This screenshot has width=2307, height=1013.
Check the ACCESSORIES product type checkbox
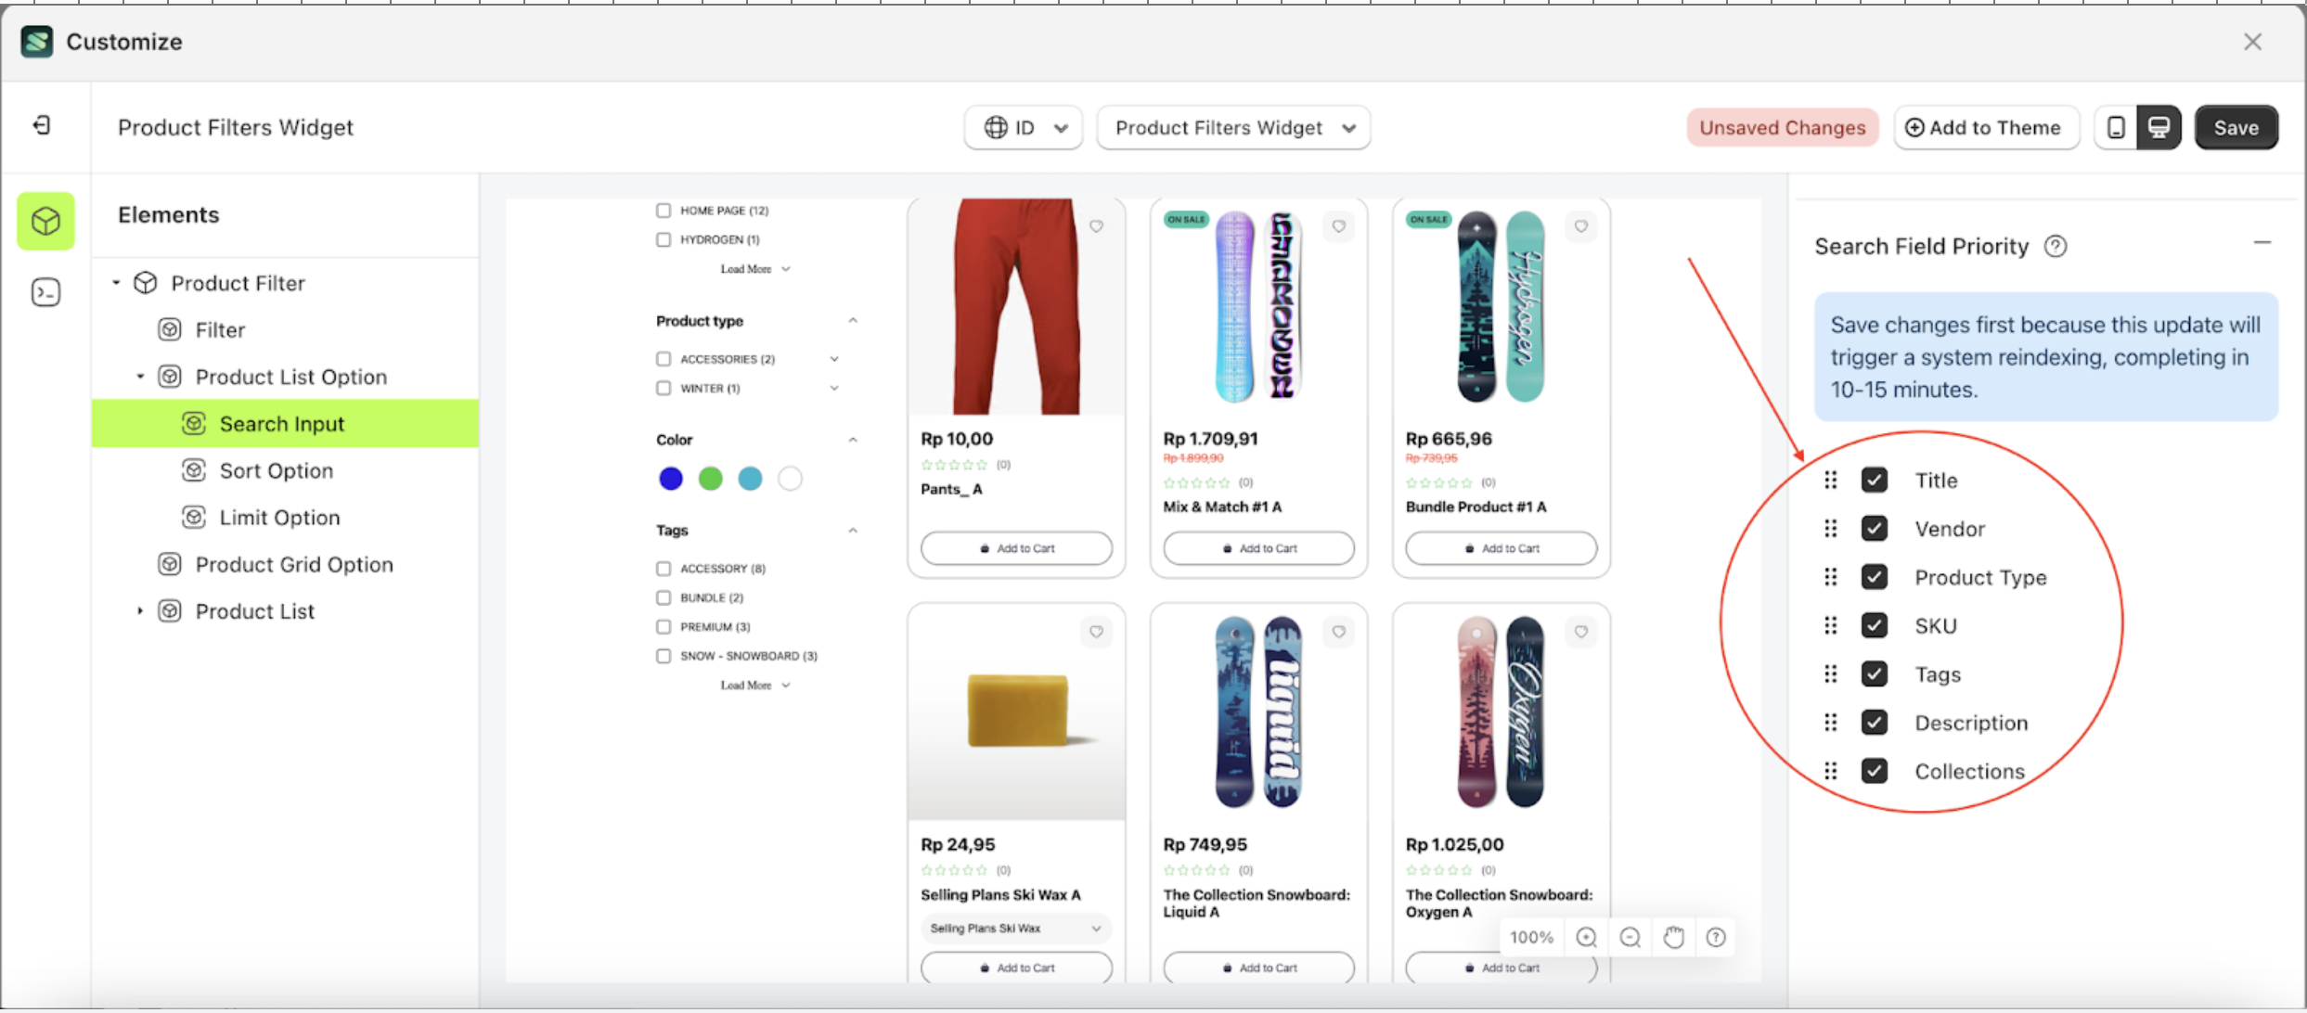pyautogui.click(x=663, y=358)
